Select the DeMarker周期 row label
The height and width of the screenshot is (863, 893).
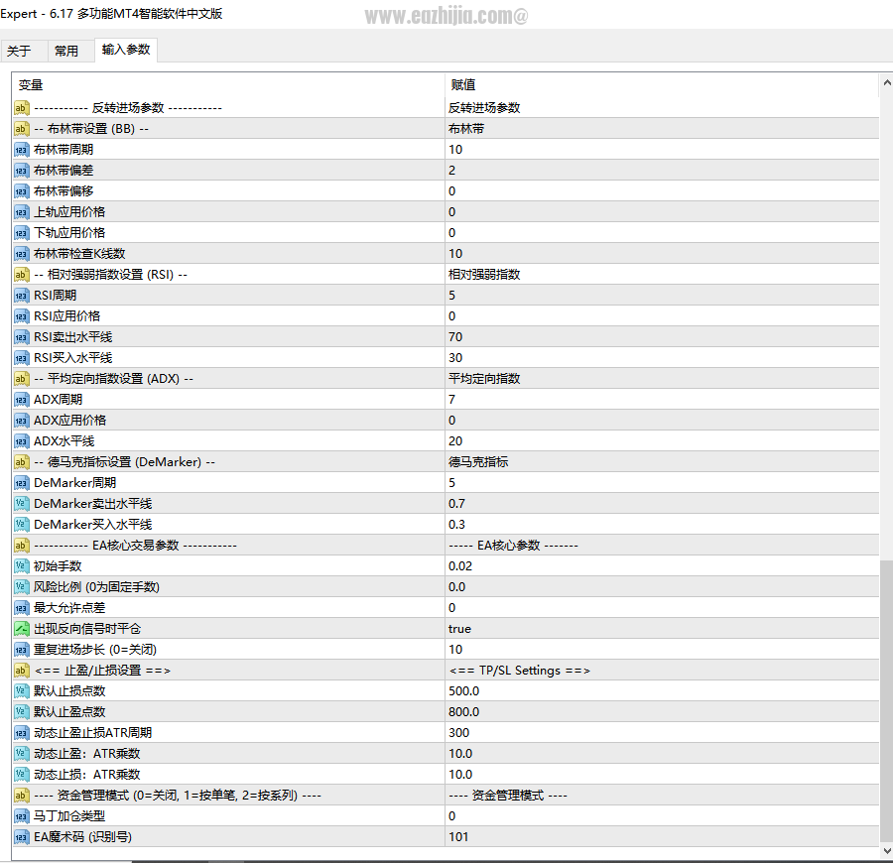pos(74,483)
